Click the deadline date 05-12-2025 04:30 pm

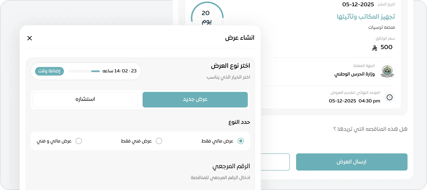(x=354, y=101)
